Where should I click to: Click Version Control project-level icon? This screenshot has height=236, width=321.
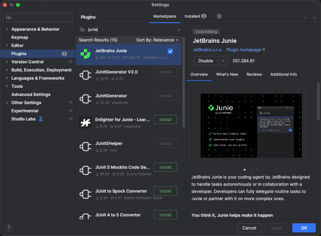[x=71, y=62]
